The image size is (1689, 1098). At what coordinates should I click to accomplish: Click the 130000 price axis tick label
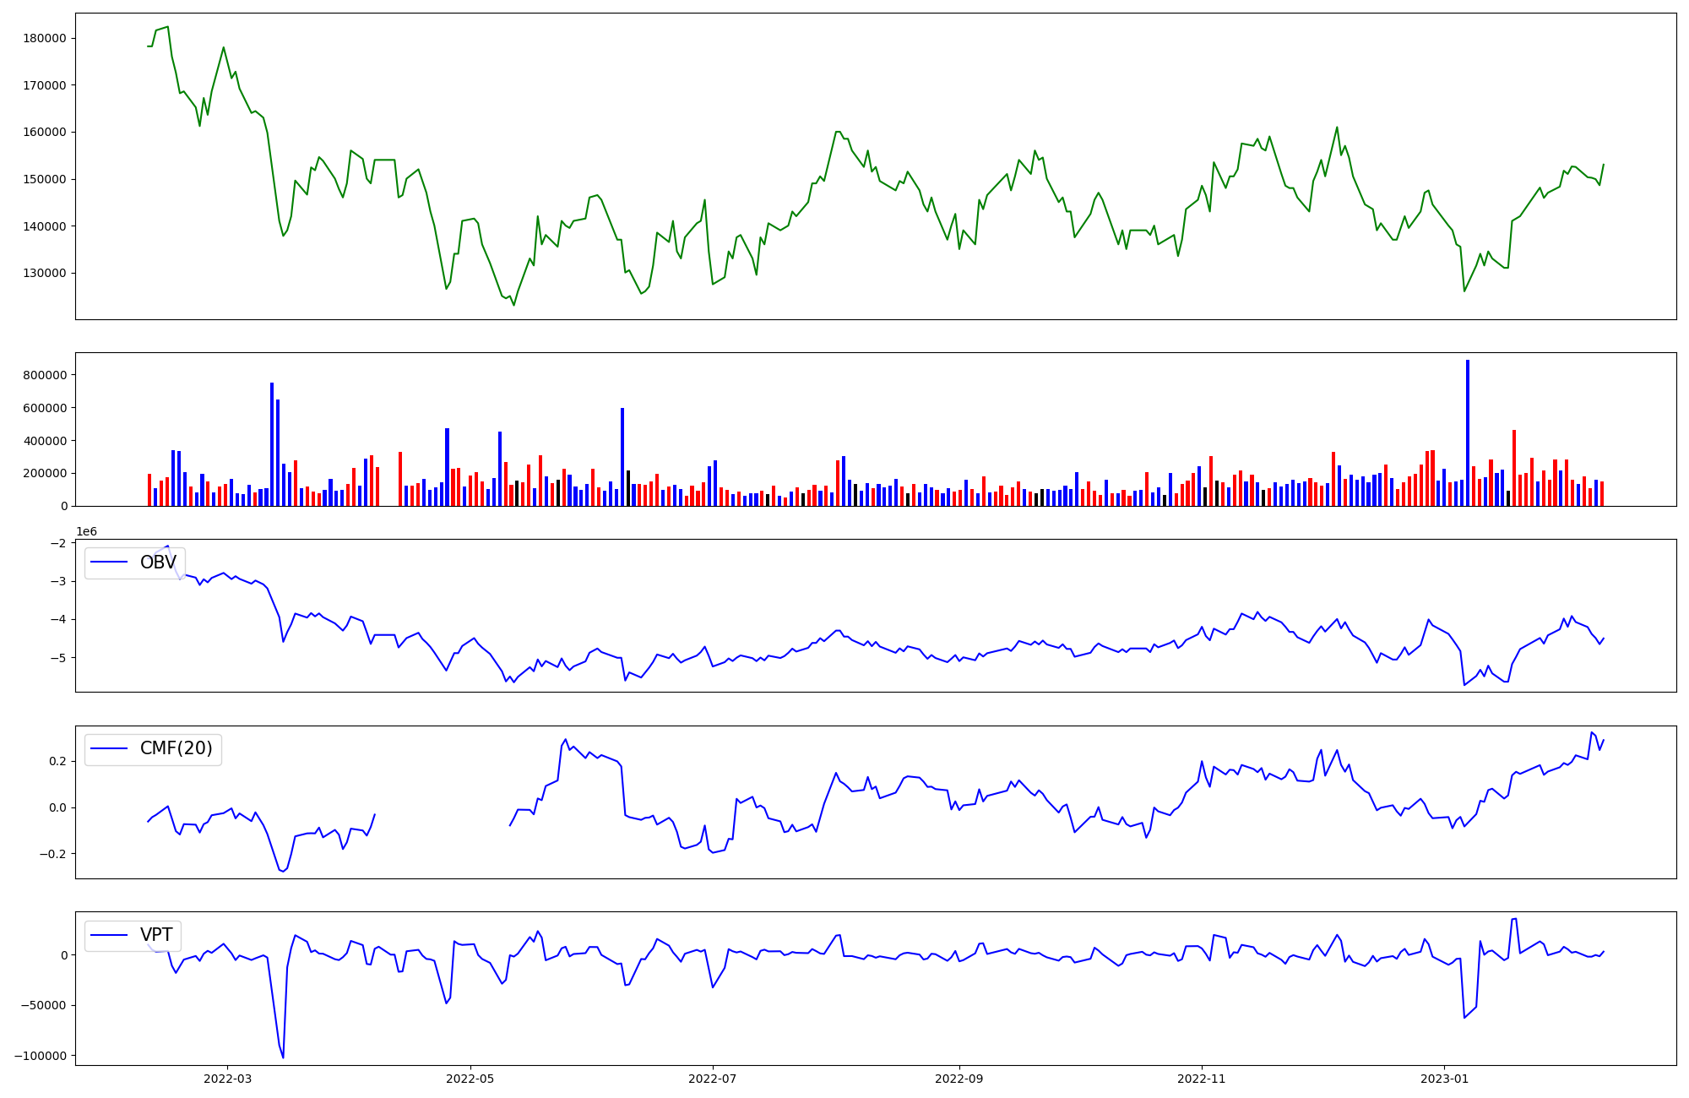coord(46,273)
